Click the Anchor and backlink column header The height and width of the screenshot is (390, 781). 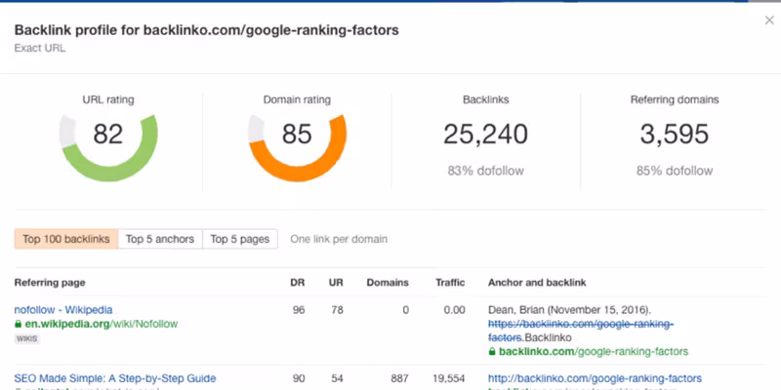coord(537,283)
